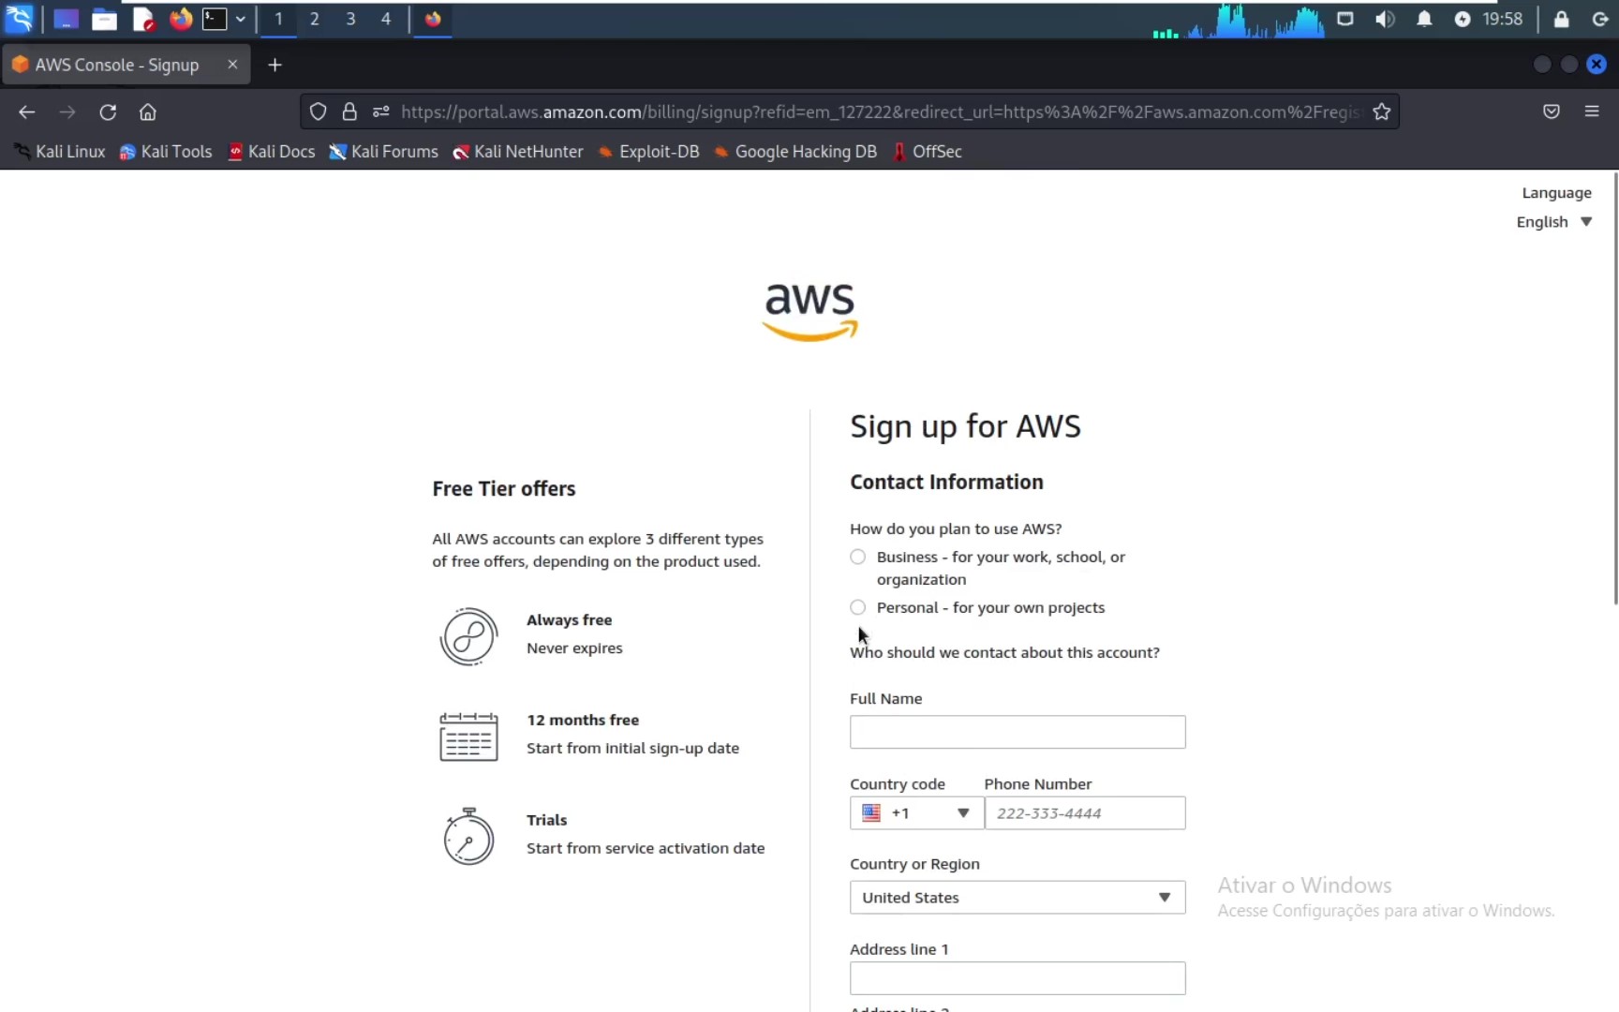Open the Pocket save icon
Image resolution: width=1619 pixels, height=1012 pixels.
1552,112
